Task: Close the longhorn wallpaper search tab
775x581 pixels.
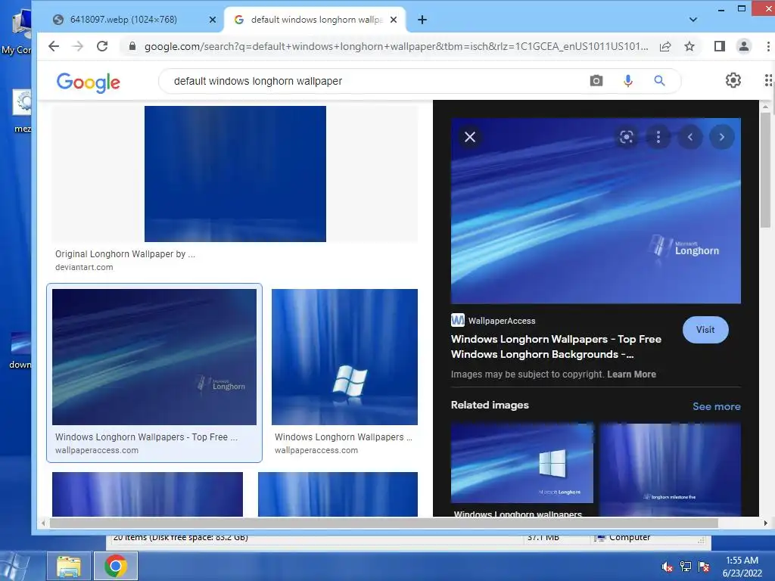Action: [394, 20]
